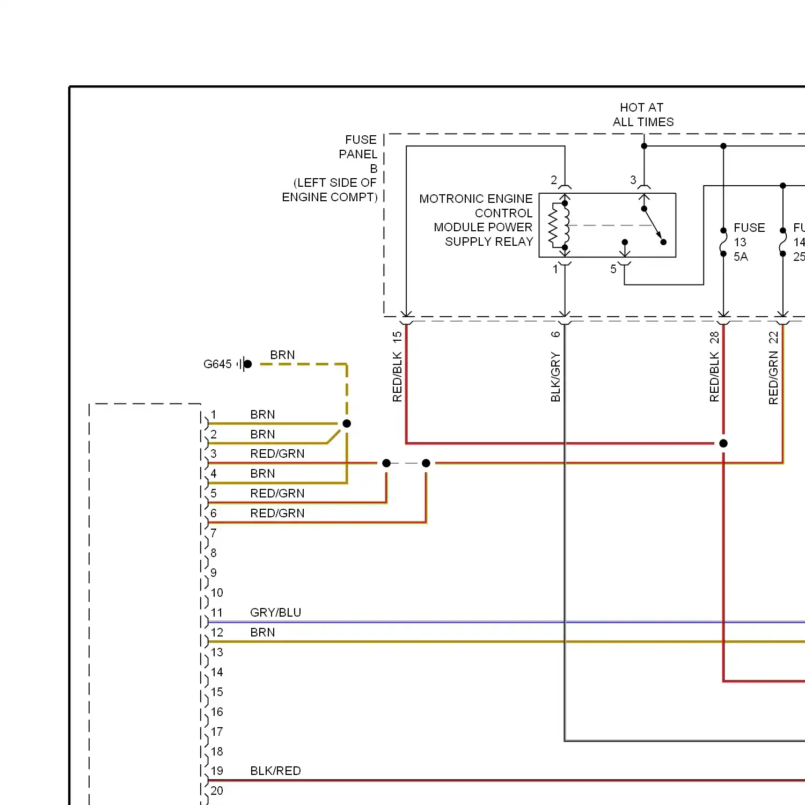Click the G645 ground label
This screenshot has height=805, width=805.
pos(217,364)
